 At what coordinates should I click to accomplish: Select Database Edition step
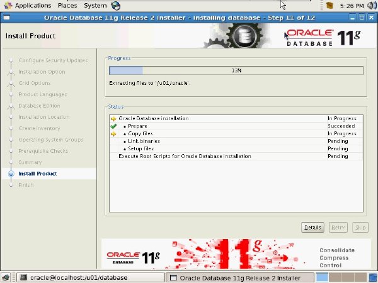[x=39, y=106]
